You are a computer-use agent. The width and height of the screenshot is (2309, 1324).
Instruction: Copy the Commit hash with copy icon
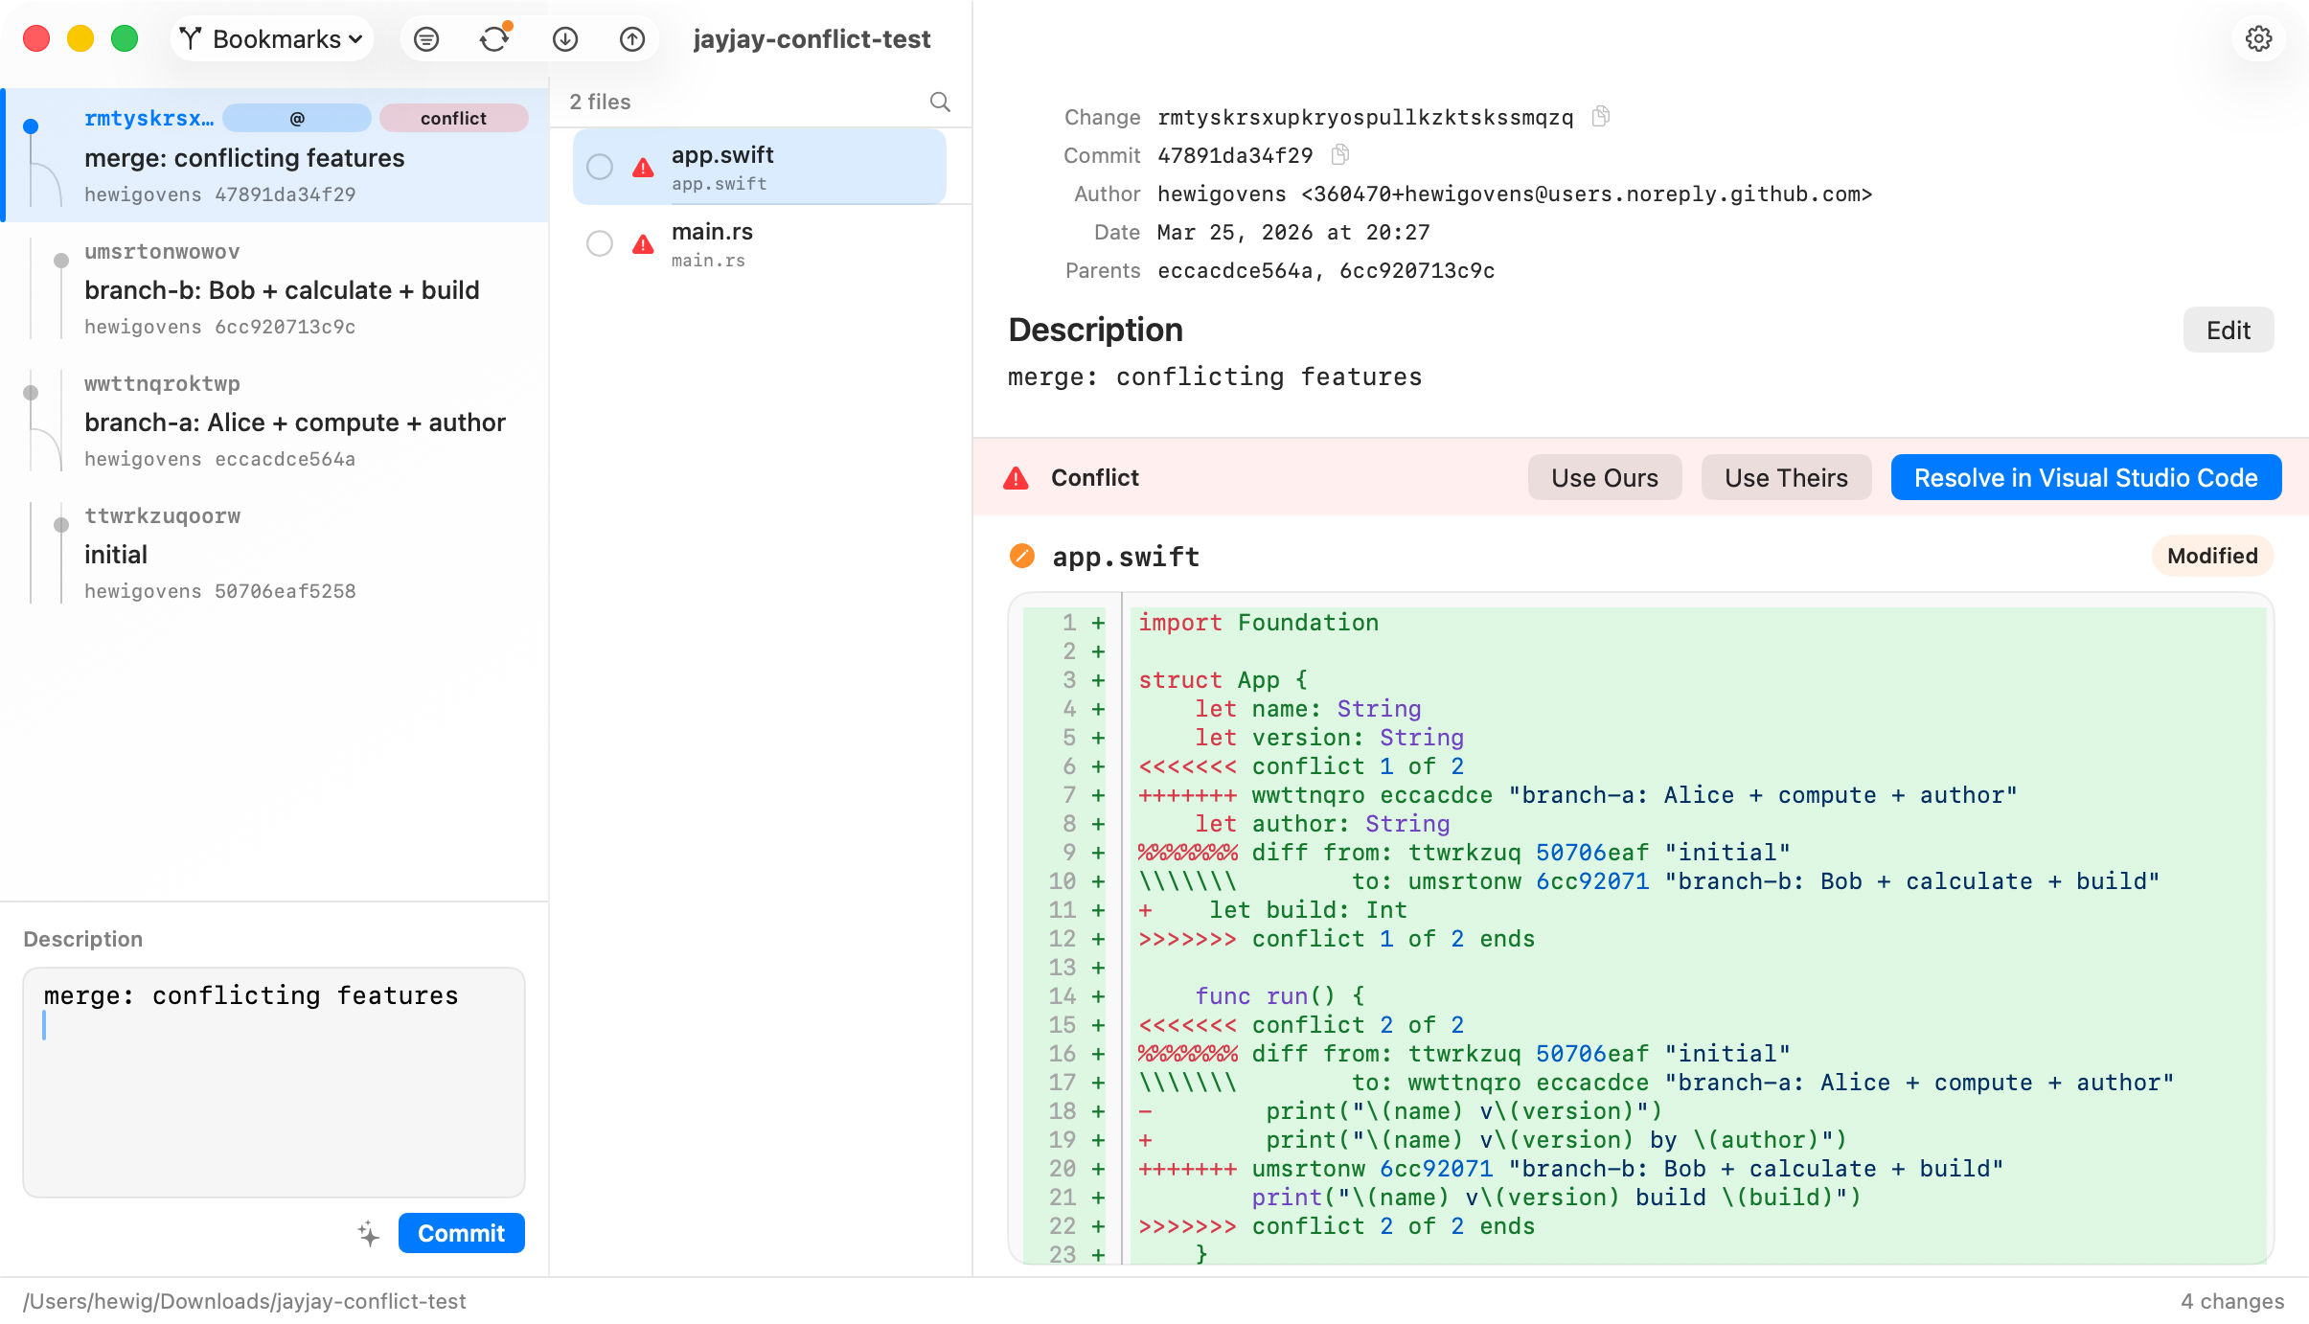coord(1340,154)
